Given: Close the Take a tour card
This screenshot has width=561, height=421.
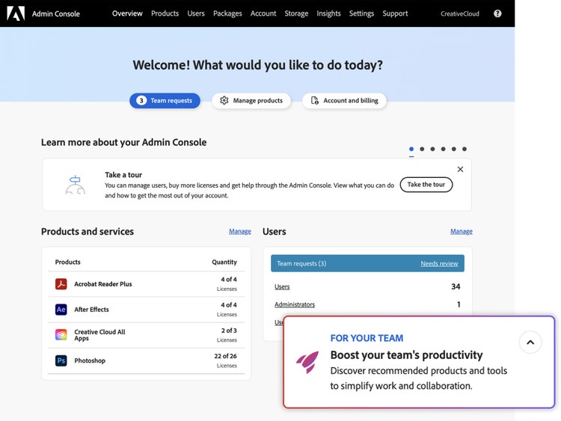Looking at the screenshot, I should 460,169.
